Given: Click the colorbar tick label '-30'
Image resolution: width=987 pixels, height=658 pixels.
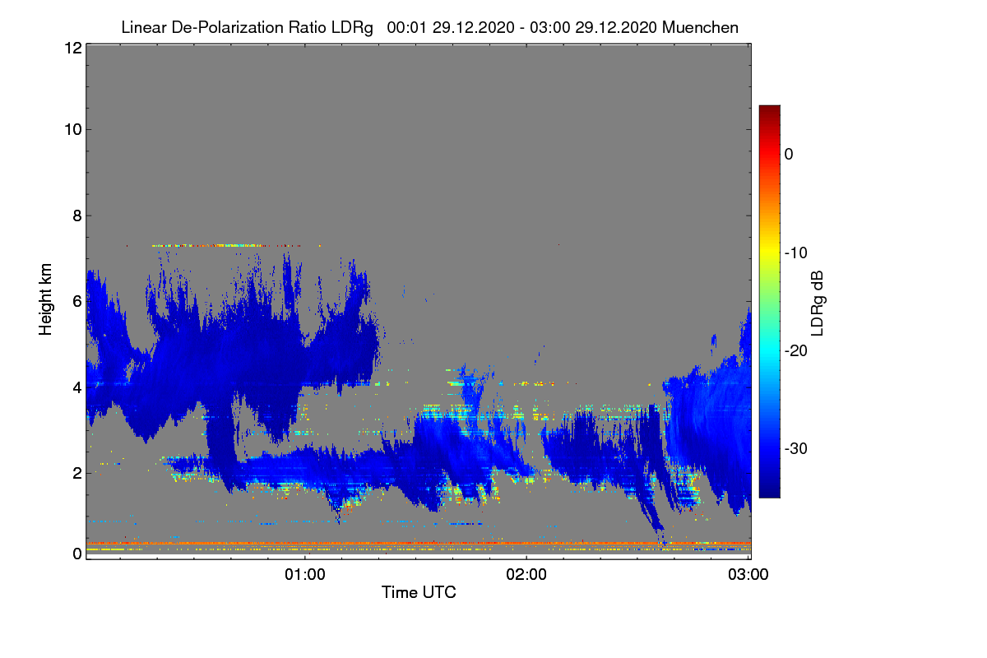Looking at the screenshot, I should pyautogui.click(x=795, y=448).
